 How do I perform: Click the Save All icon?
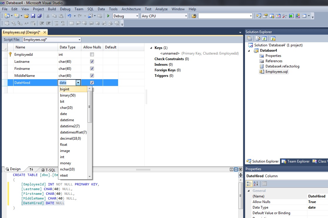point(39,16)
